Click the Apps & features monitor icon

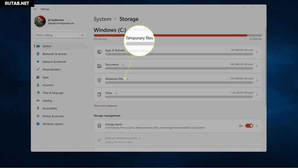99,52
